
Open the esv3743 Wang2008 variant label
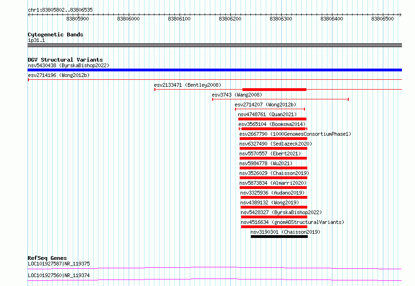(x=237, y=95)
